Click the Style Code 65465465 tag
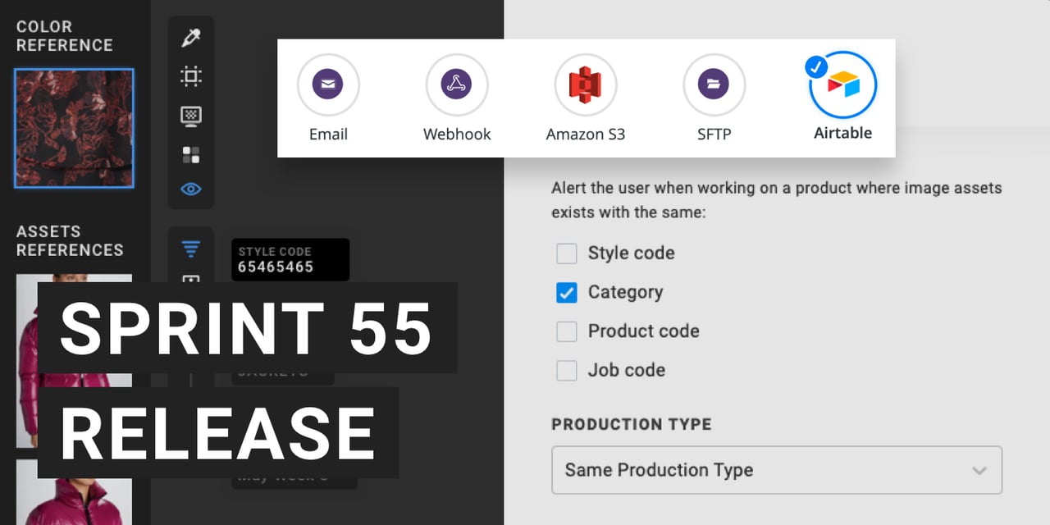Image resolution: width=1050 pixels, height=525 pixels. [x=290, y=259]
